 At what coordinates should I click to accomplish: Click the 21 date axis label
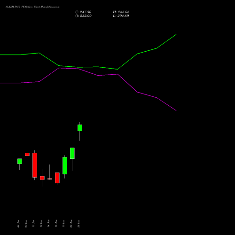coord(78,224)
